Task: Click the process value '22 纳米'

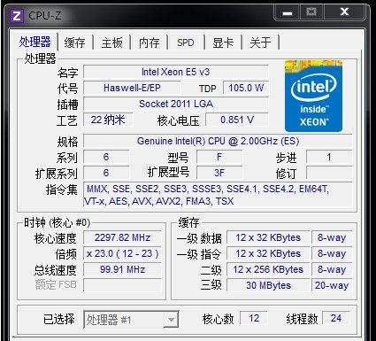Action: coord(108,120)
